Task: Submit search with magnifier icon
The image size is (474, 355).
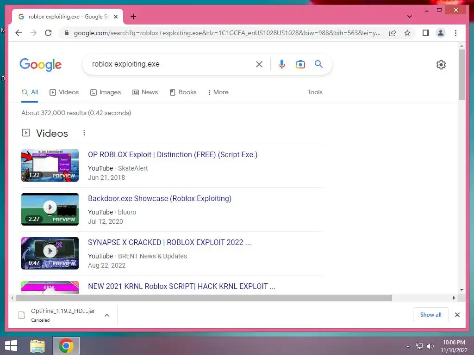Action: point(318,64)
